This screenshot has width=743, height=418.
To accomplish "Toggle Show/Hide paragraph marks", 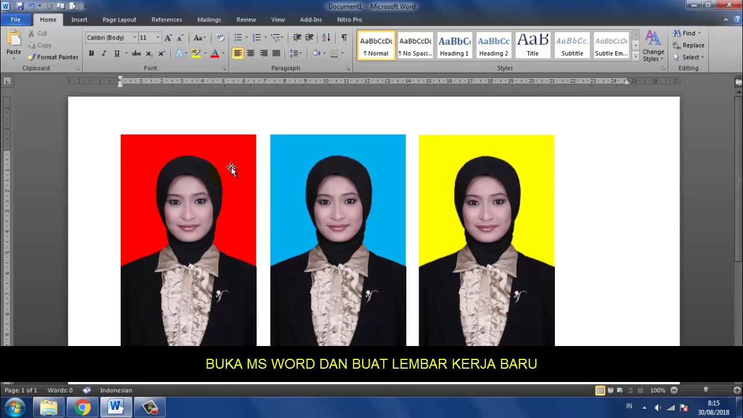I will [344, 38].
